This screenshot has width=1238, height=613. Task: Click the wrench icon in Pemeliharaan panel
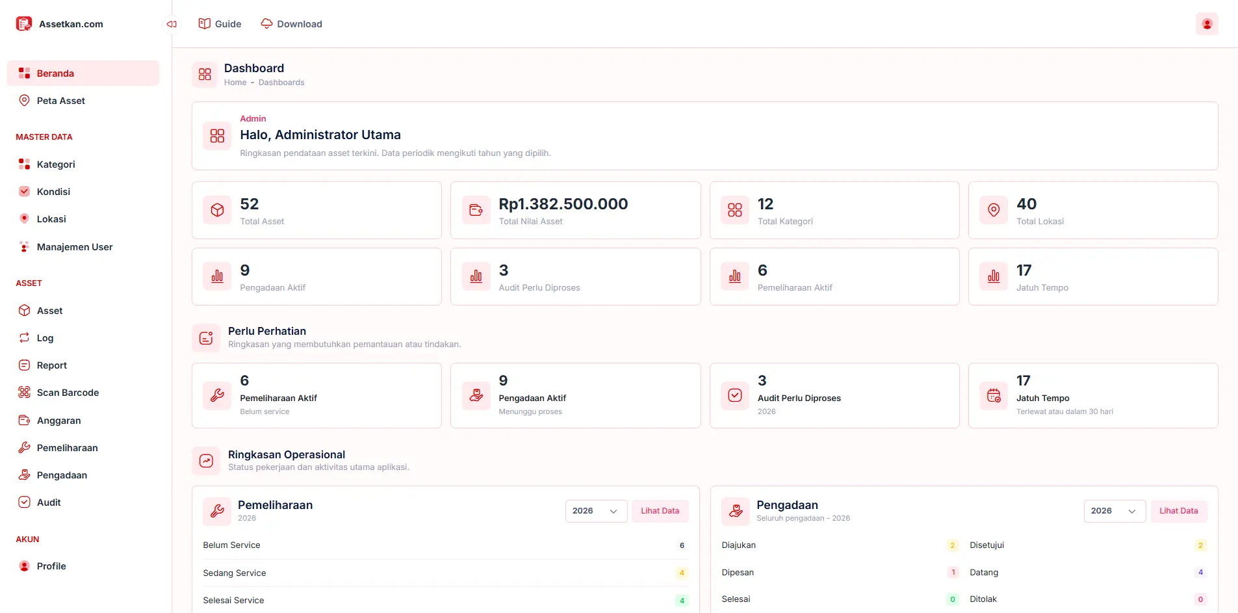pos(217,511)
